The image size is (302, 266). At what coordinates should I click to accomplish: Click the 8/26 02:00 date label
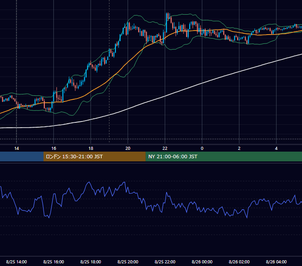[239, 262]
